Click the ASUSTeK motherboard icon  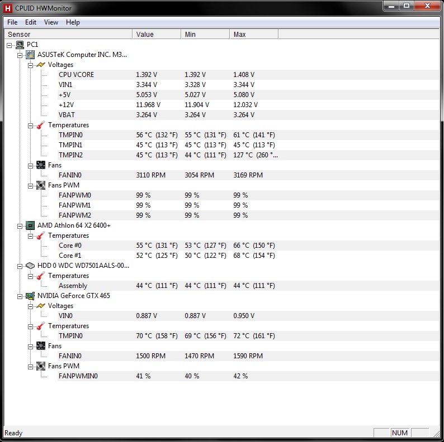[x=30, y=55]
